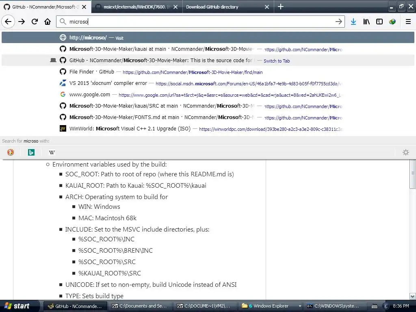416x312 pixels.
Task: Open the www.google.com suggestion
Action: [208, 95]
